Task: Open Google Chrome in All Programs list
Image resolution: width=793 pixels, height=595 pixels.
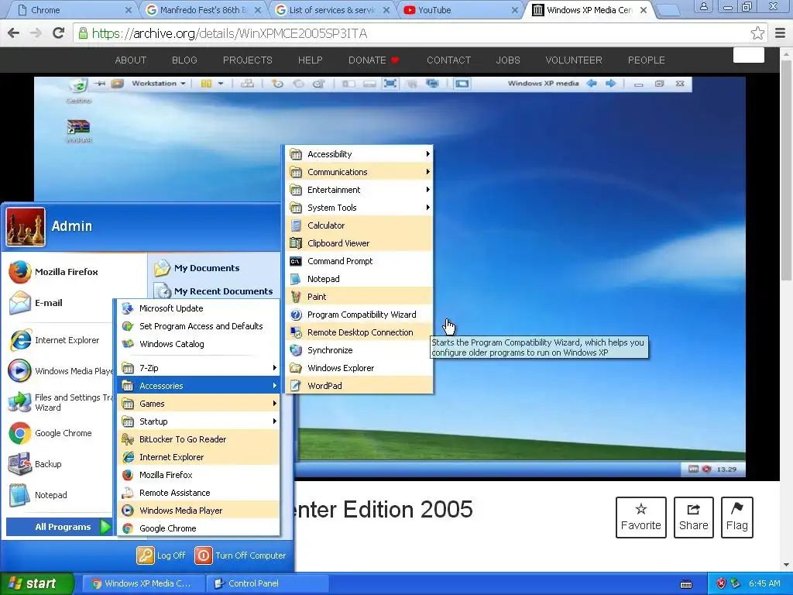Action: point(198,528)
